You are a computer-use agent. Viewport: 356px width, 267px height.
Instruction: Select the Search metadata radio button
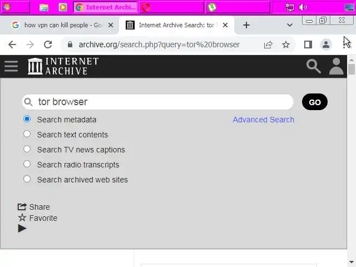point(27,119)
